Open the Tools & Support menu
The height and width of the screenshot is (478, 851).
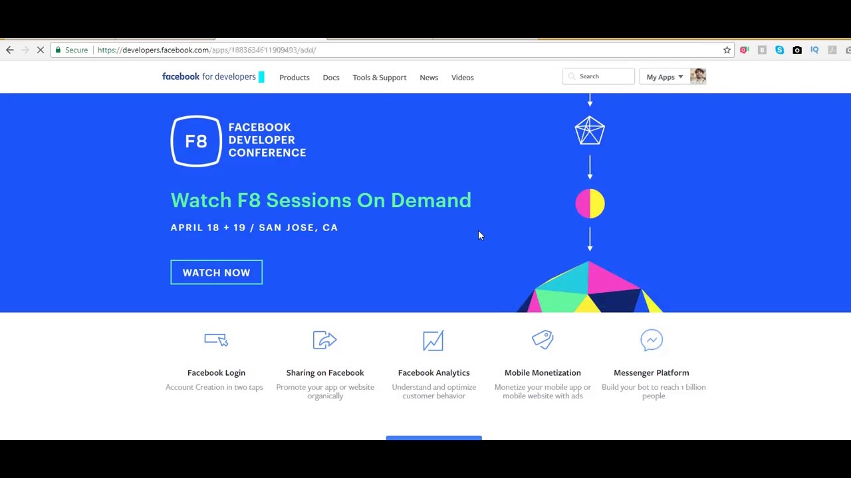pos(380,77)
